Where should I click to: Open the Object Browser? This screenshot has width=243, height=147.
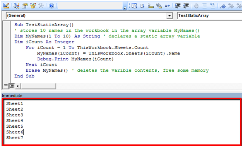point(33,6)
